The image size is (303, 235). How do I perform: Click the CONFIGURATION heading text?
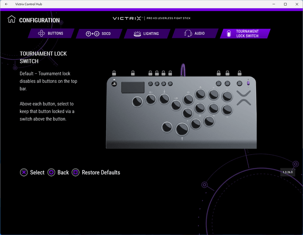tap(39, 20)
